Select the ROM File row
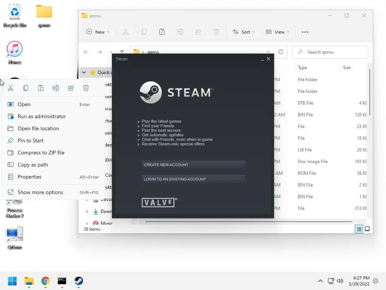Image resolution: width=386 pixels, height=290 pixels. [320, 173]
